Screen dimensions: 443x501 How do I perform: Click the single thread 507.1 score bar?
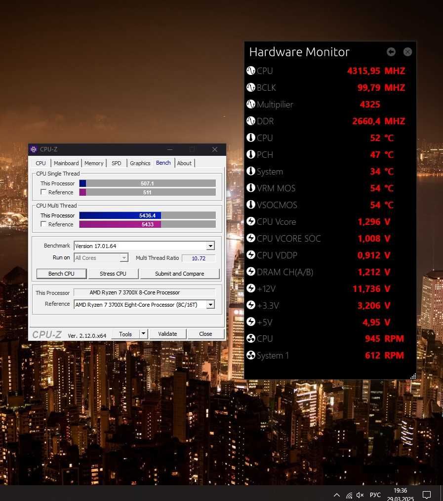[x=147, y=183]
